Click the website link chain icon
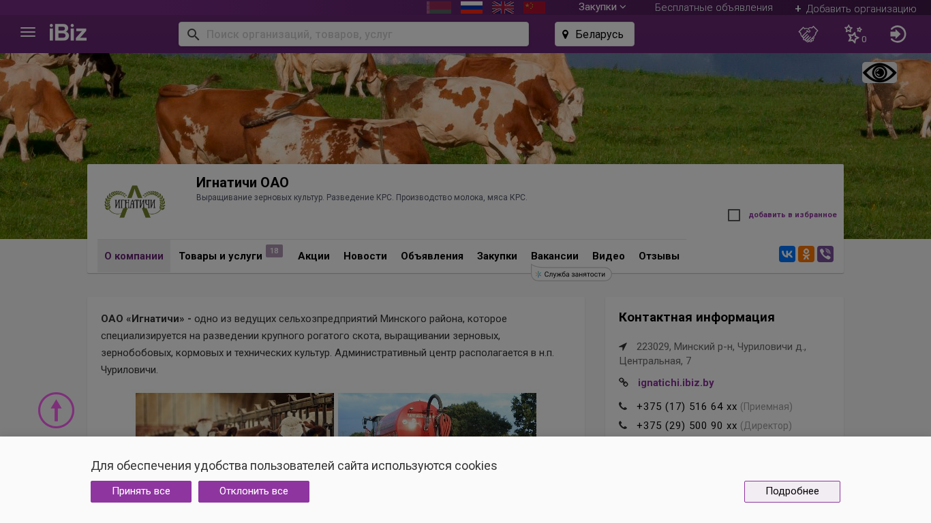 pos(624,383)
